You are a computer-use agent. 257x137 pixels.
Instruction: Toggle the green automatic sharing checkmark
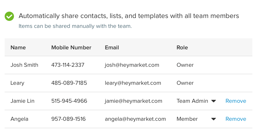tap(9, 16)
